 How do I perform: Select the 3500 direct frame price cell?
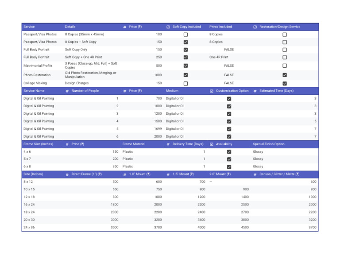[x=92, y=227]
